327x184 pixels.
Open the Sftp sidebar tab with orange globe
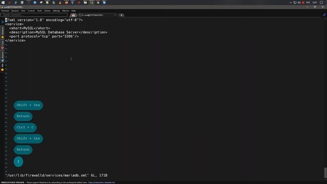click(x=3, y=67)
